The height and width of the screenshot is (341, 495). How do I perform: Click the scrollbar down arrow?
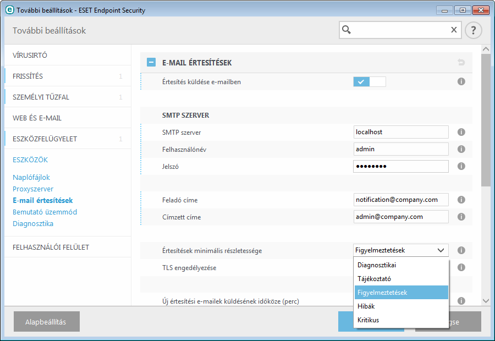click(x=486, y=301)
